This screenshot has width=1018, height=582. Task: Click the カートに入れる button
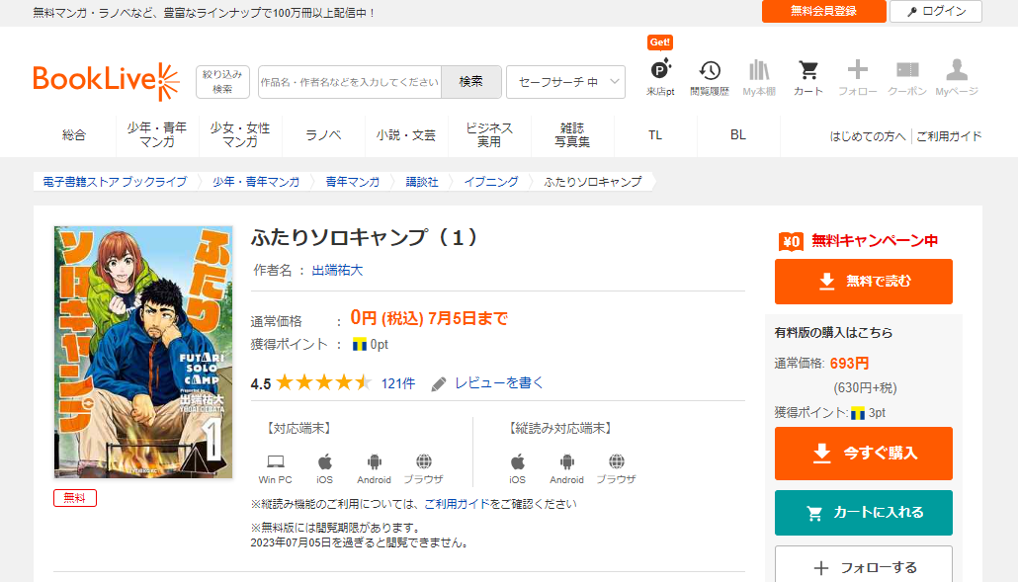point(863,513)
